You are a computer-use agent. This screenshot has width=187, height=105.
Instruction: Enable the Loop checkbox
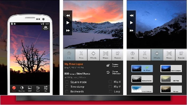coord(110,91)
